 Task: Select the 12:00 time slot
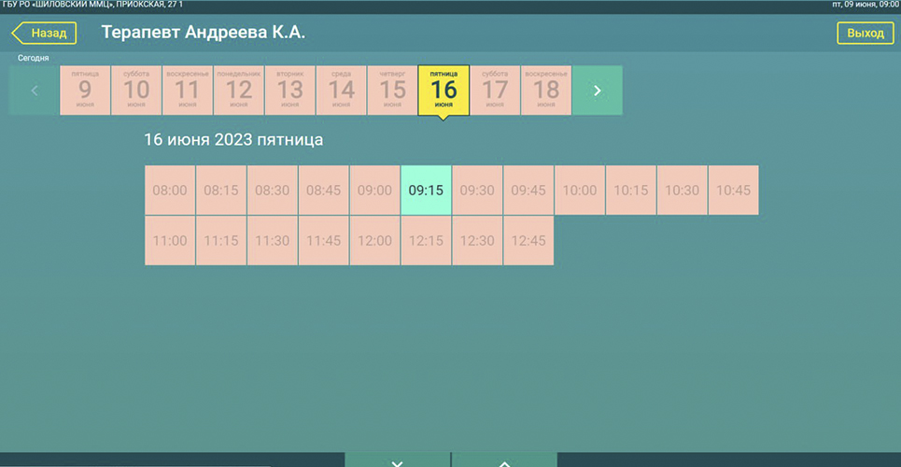[x=374, y=241]
